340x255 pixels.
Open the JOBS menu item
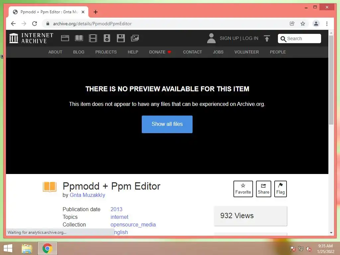coord(218,52)
